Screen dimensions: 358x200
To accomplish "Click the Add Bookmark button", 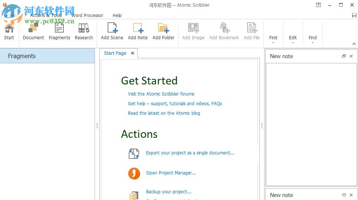I will point(224,31).
